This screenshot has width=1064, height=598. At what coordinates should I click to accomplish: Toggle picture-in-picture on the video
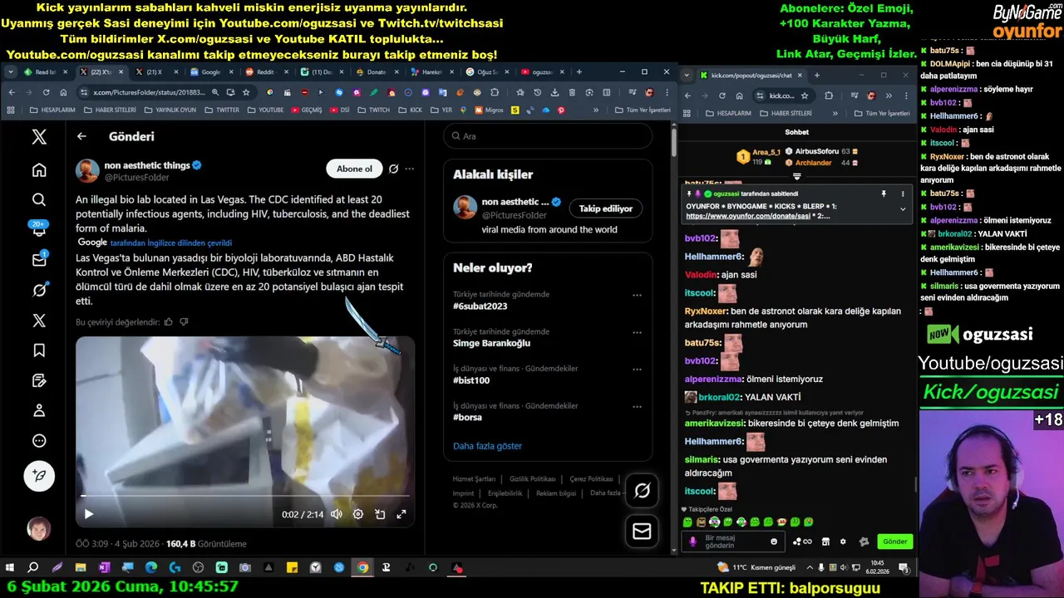pyautogui.click(x=380, y=514)
